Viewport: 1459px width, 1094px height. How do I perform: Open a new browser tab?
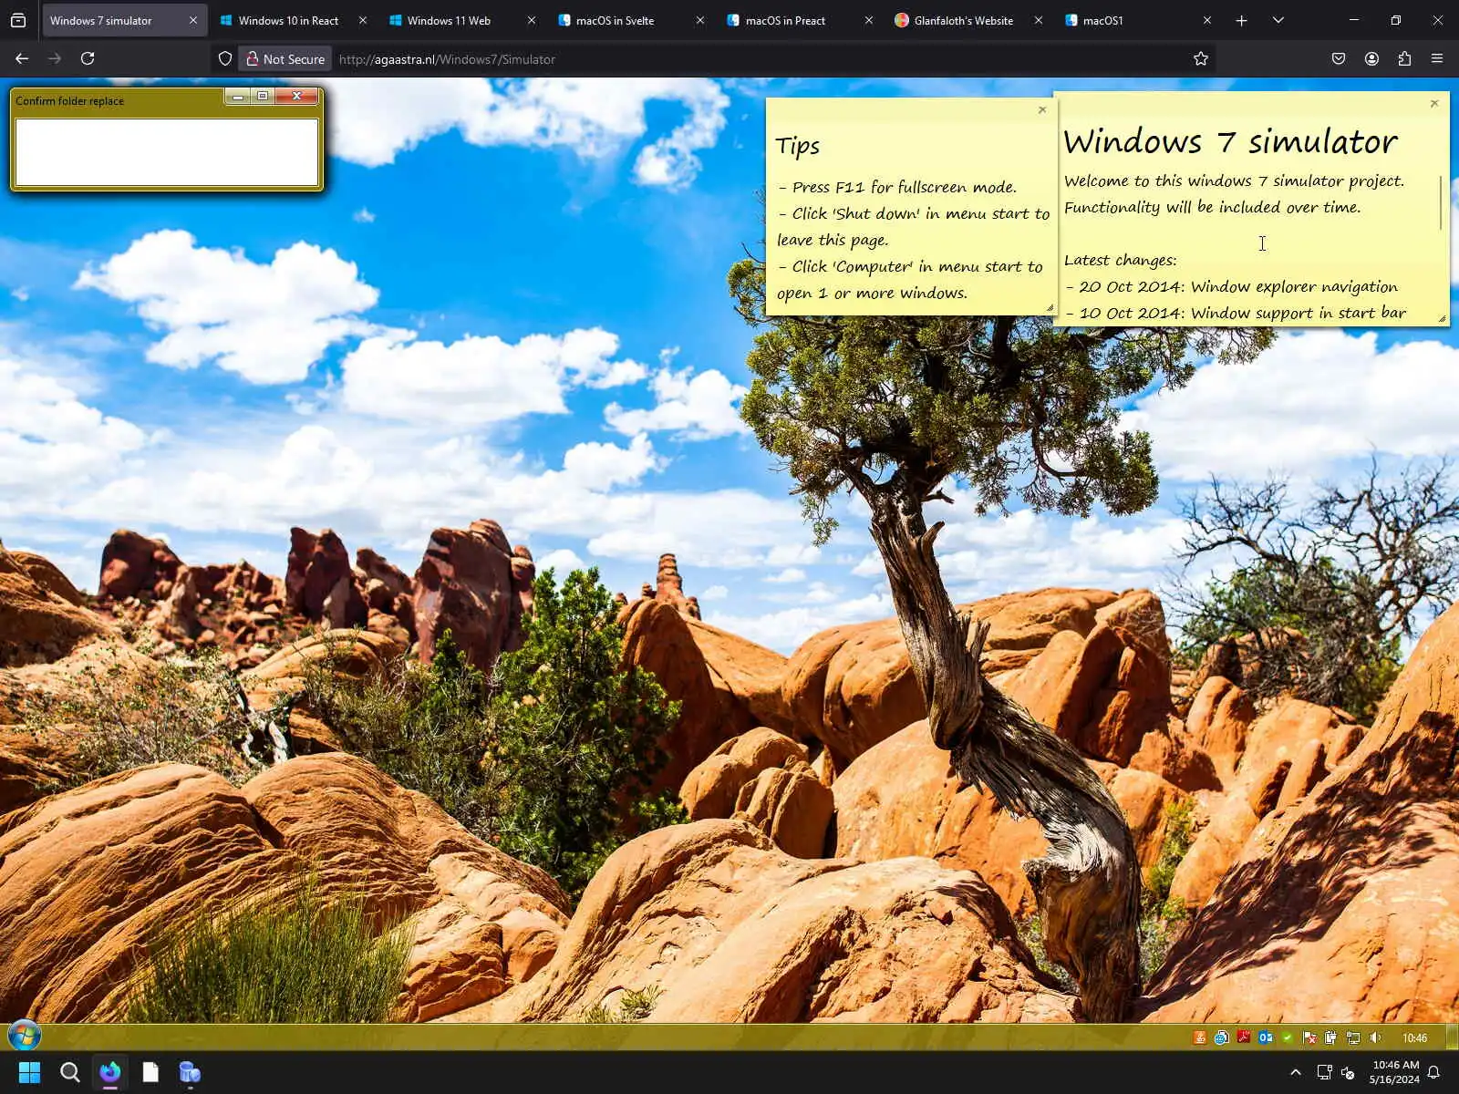click(x=1241, y=20)
